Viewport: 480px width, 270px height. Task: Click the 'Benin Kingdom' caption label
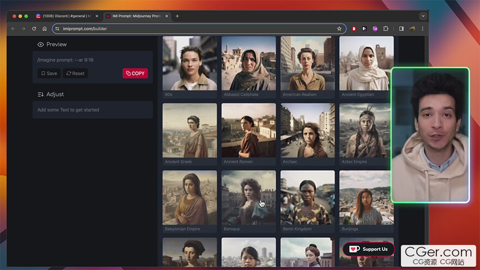tap(297, 229)
